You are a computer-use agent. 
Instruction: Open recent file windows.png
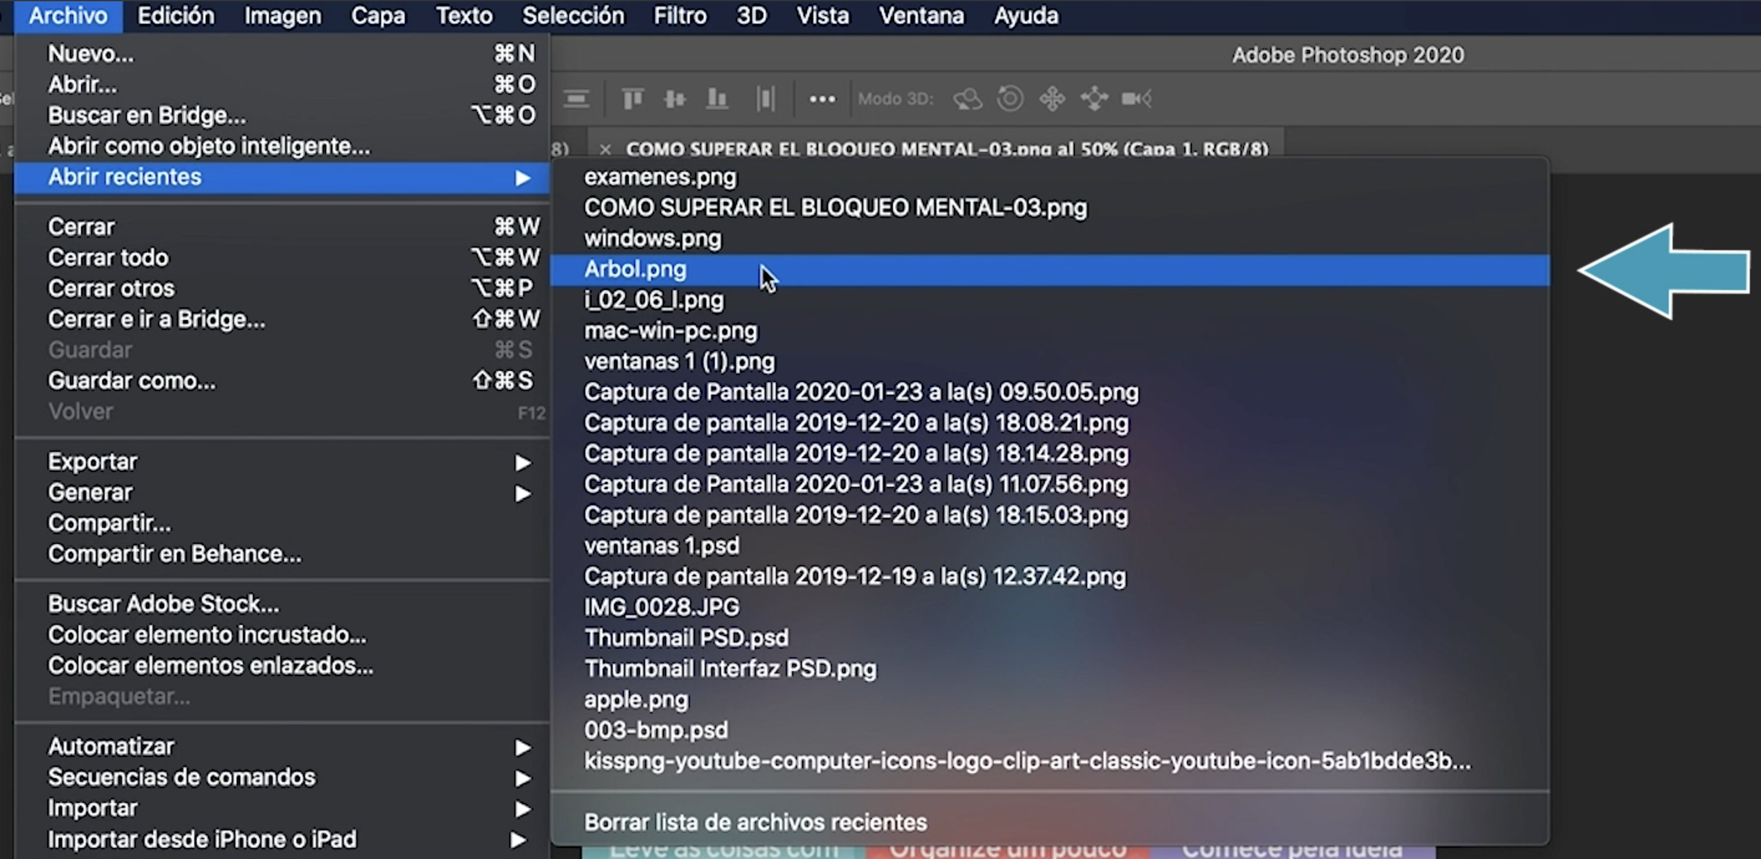[x=1049, y=238]
